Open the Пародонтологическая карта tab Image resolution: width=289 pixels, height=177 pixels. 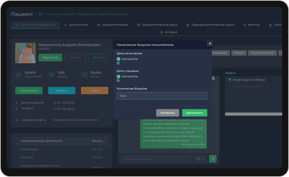[210, 25]
